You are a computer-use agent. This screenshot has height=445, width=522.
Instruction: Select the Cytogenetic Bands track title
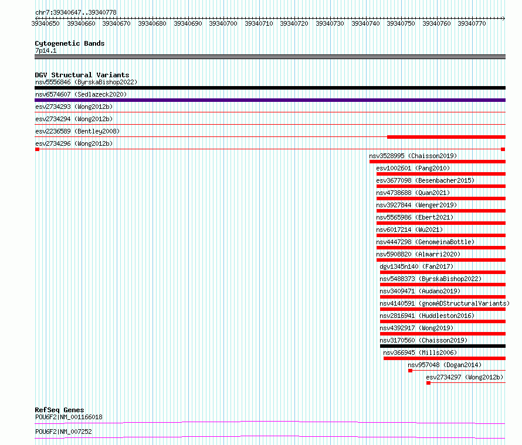point(70,43)
